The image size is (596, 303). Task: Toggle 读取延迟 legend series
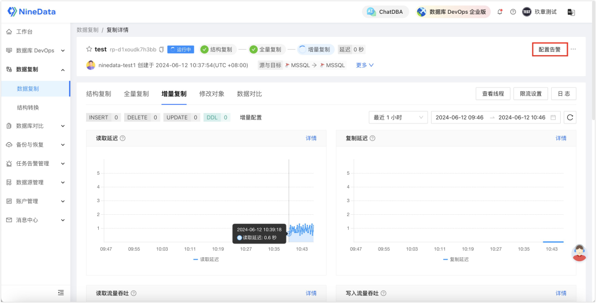pos(206,259)
